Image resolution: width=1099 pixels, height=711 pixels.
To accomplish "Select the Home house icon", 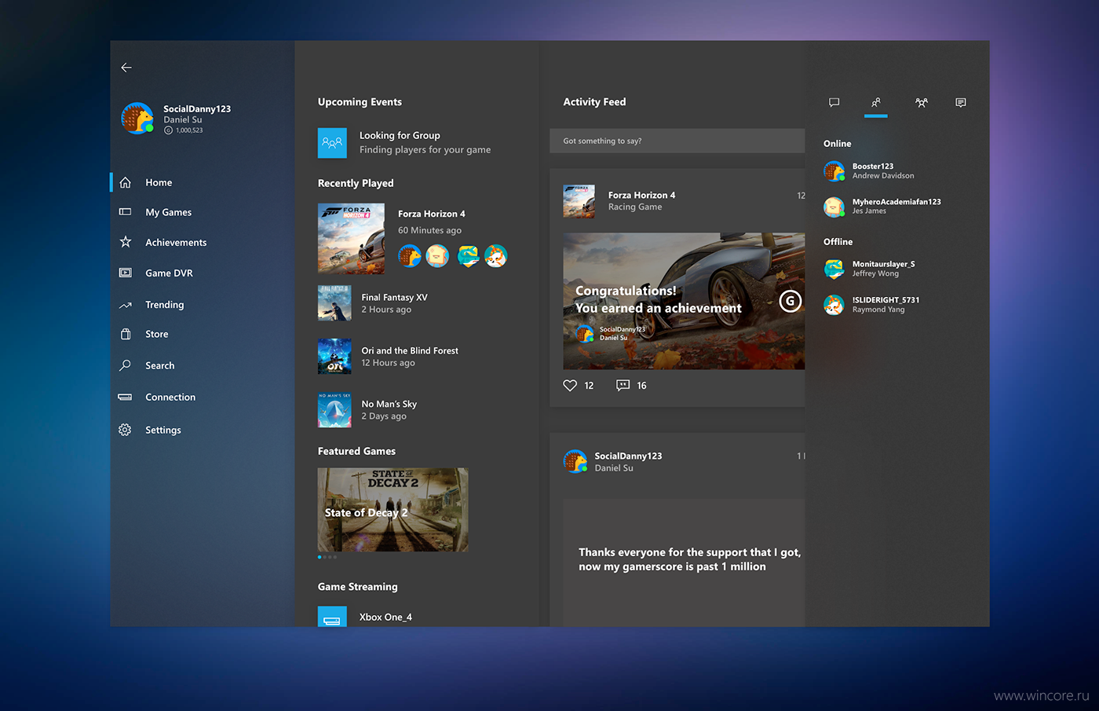I will tap(126, 182).
